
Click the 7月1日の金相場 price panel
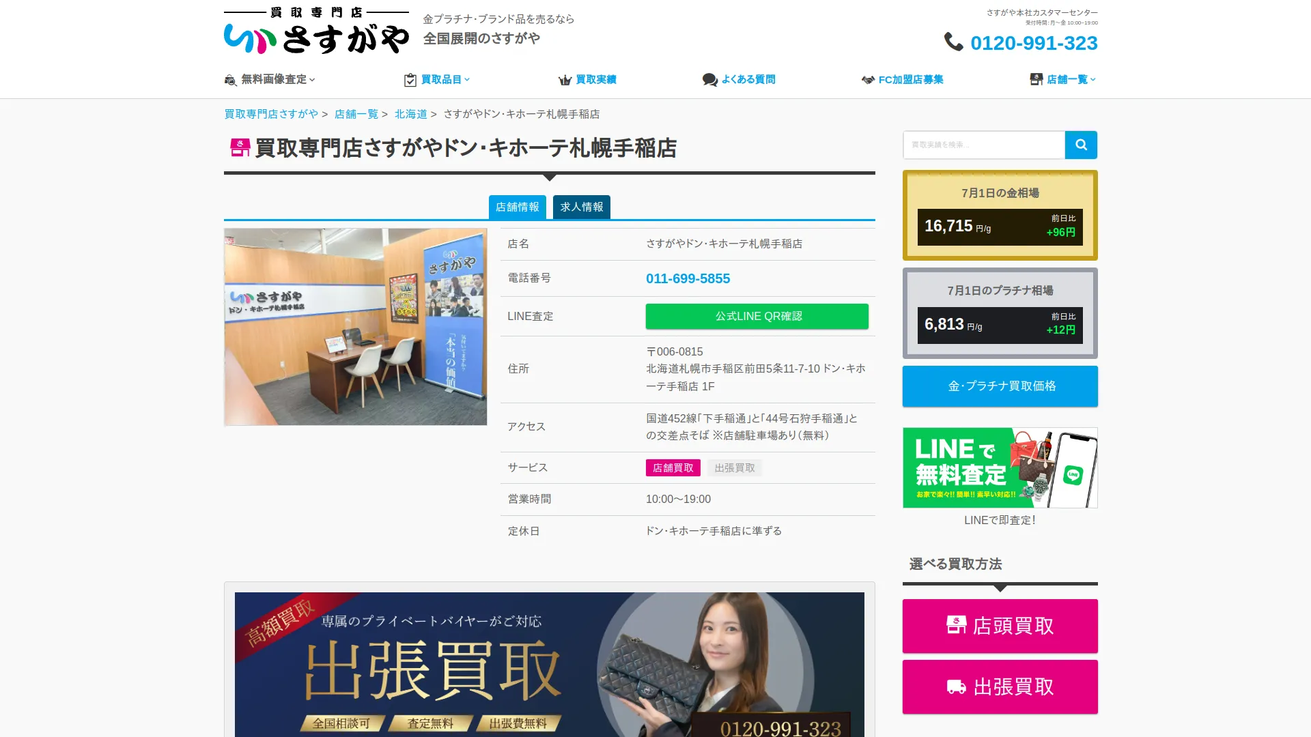[x=1000, y=215]
